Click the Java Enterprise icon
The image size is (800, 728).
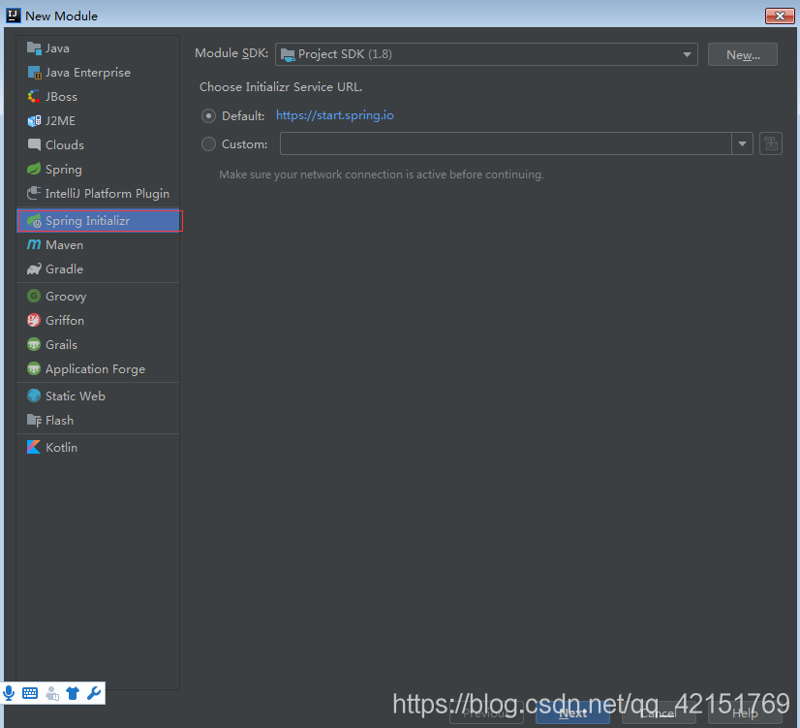click(34, 73)
